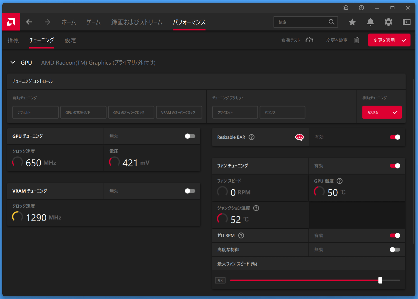Disable the Resizable BAR toggle
418x299 pixels.
(395, 137)
